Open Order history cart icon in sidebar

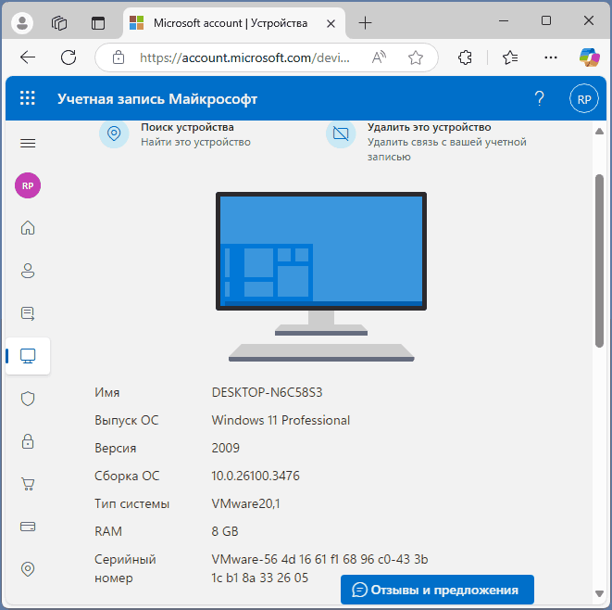point(28,484)
